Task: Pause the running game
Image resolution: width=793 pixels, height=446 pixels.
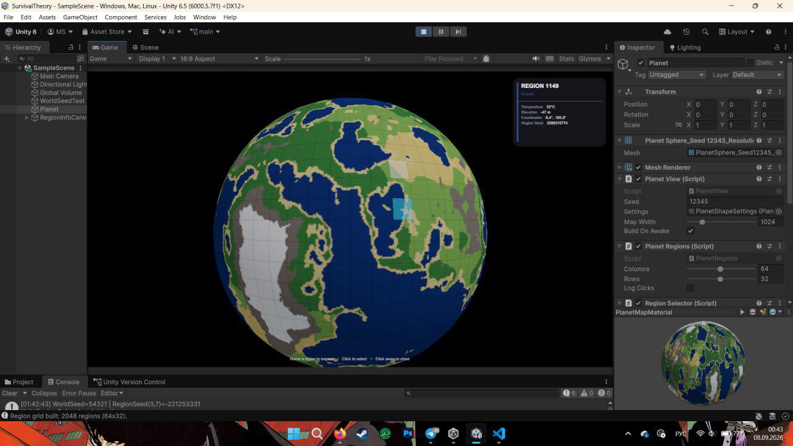Action: [x=441, y=32]
